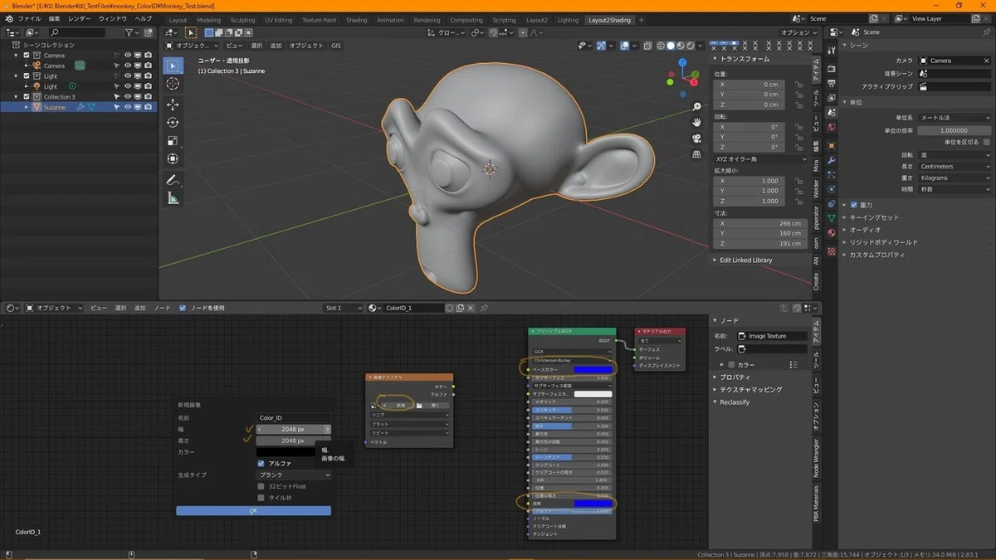Viewport: 996px width, 560px height.
Task: Select the Measure tool
Action: (173, 197)
